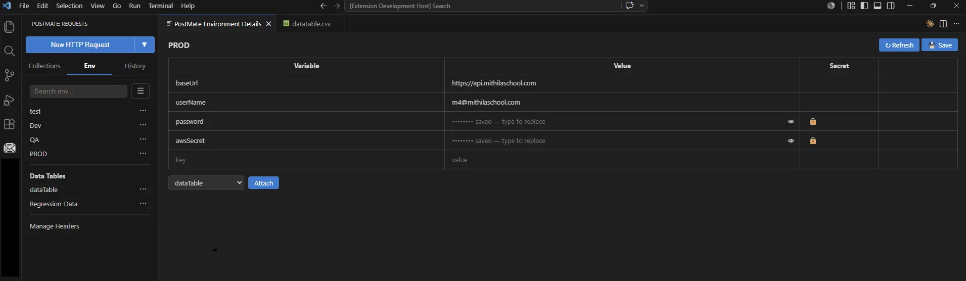The image size is (966, 281).
Task: Open the three-dot menu for QA environment
Action: tap(143, 139)
